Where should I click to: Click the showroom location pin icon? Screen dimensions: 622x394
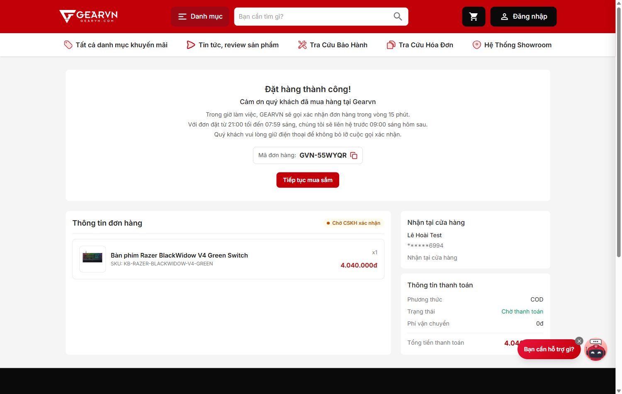(x=477, y=45)
